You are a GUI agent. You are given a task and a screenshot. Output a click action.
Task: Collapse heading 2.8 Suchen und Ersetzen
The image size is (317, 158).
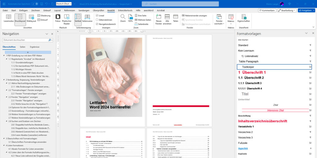tap(7, 121)
